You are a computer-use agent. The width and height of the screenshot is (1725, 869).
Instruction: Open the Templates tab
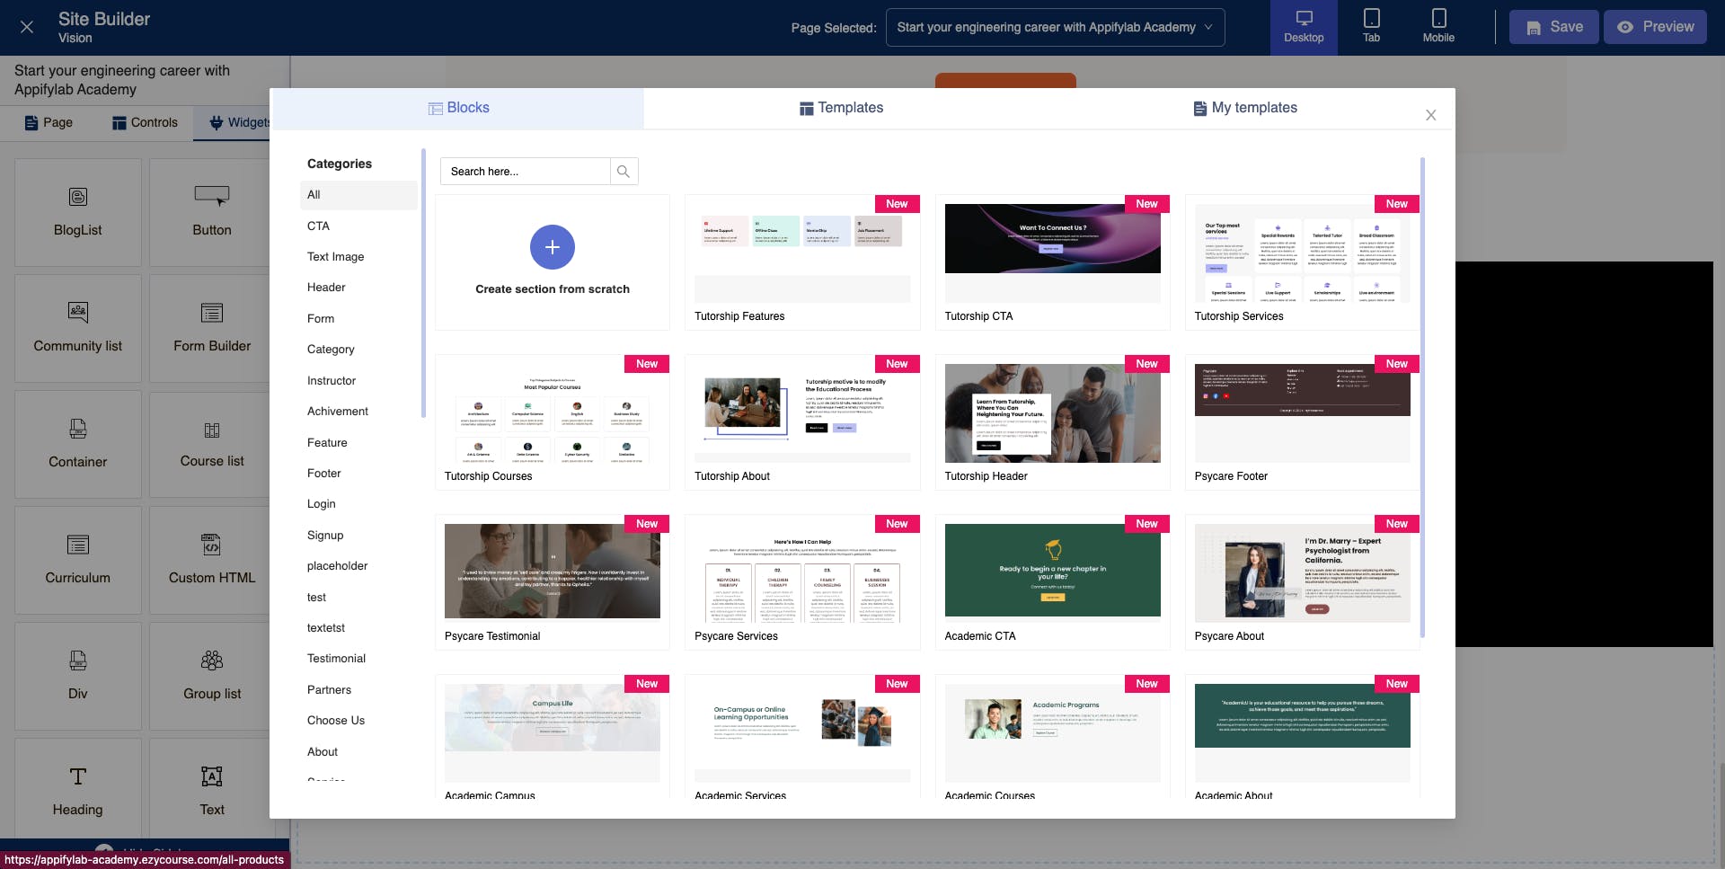pyautogui.click(x=841, y=108)
